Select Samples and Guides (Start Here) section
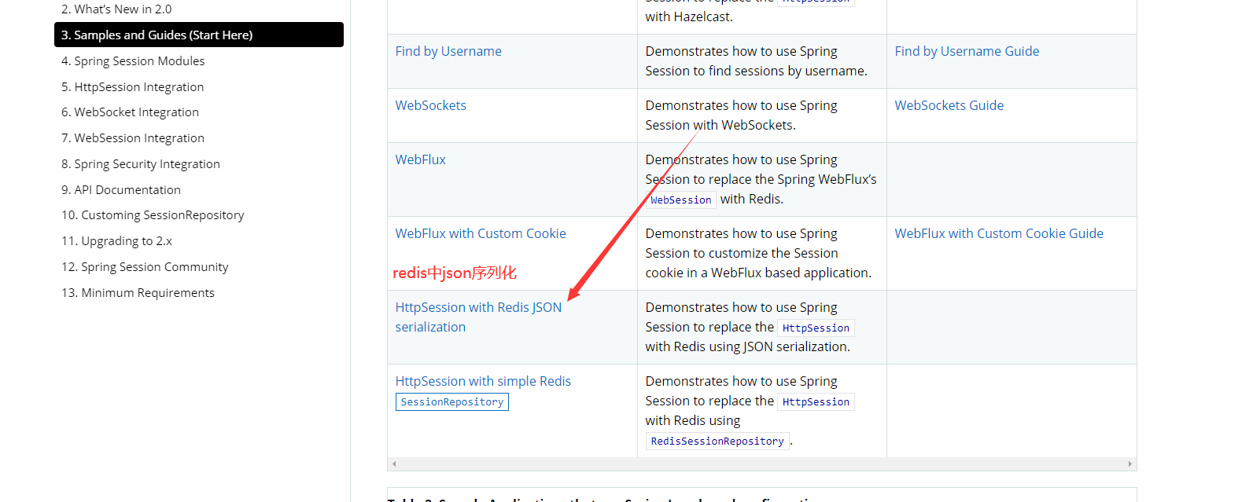The height and width of the screenshot is (502, 1253). (x=199, y=35)
